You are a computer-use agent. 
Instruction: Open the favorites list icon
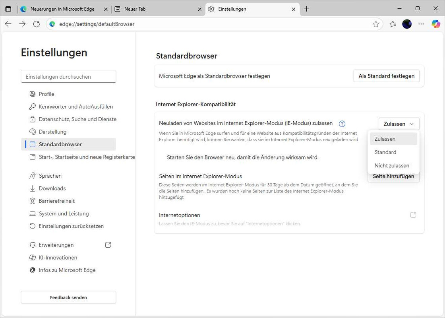coord(393,24)
